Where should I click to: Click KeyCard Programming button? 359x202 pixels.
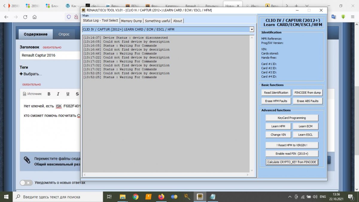click(x=292, y=118)
